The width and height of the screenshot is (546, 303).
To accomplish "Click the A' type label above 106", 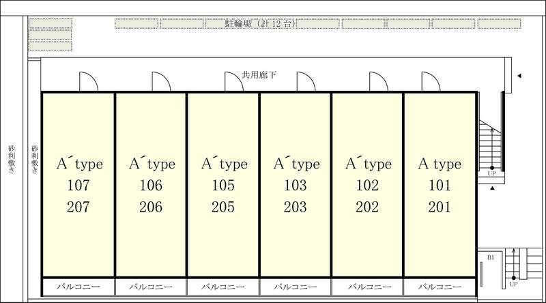I will point(152,164).
